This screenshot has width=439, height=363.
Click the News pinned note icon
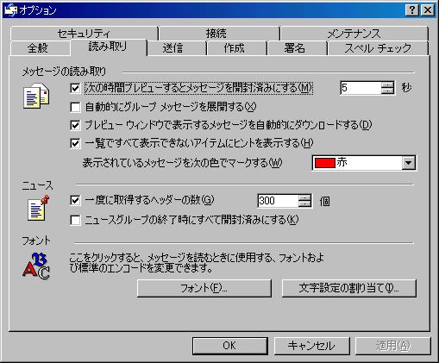(38, 208)
